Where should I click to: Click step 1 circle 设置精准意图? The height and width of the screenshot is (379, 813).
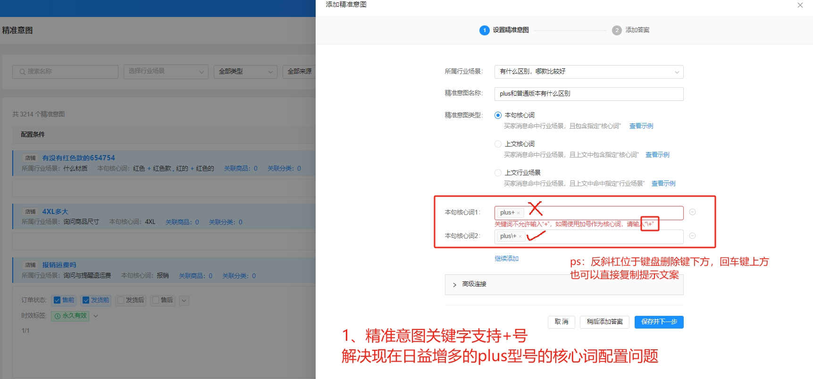click(484, 30)
